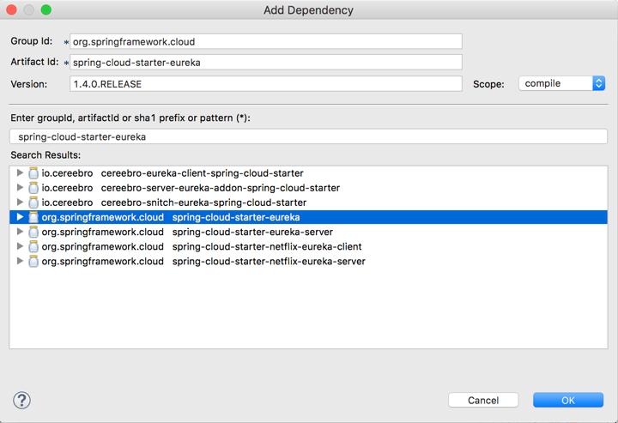Image resolution: width=618 pixels, height=423 pixels.
Task: Expand the spring-cloud-starter-netflix-eureka-server result
Action: point(21,261)
